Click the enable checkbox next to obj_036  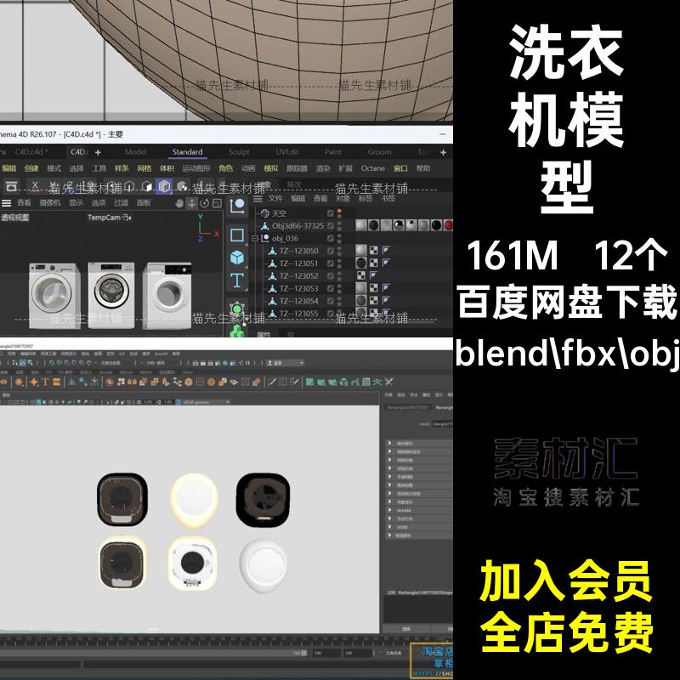pyautogui.click(x=331, y=238)
